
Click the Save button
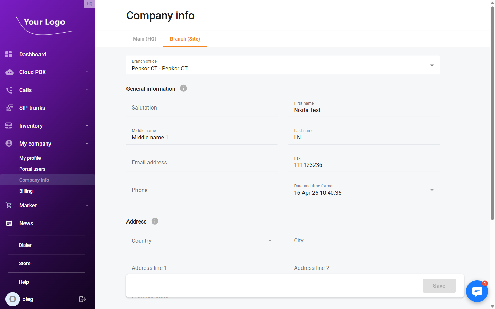tap(439, 285)
